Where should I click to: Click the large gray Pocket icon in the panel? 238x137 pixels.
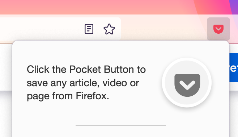(x=187, y=85)
